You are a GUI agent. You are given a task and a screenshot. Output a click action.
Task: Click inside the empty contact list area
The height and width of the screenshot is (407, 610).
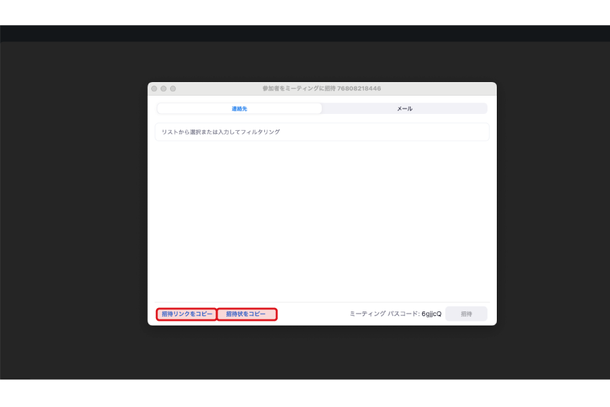(321, 217)
